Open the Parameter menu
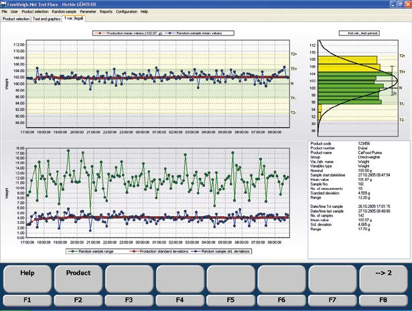Screen dimensions: 412x311 tap(88, 11)
